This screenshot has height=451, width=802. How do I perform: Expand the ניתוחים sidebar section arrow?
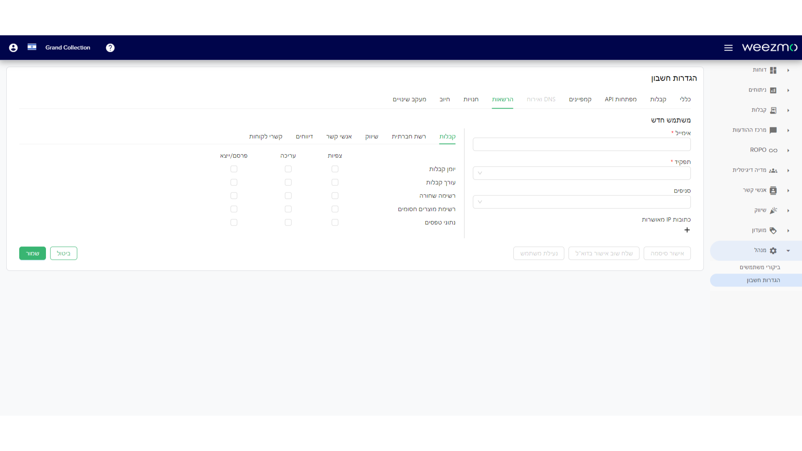pos(788,90)
